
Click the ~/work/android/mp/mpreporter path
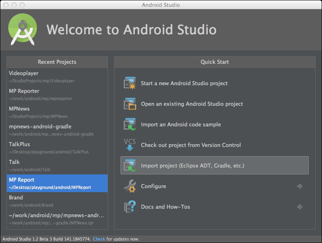tap(40, 98)
